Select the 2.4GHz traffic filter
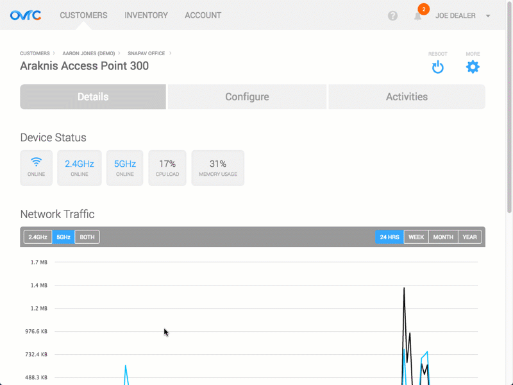The image size is (513, 385). click(38, 237)
